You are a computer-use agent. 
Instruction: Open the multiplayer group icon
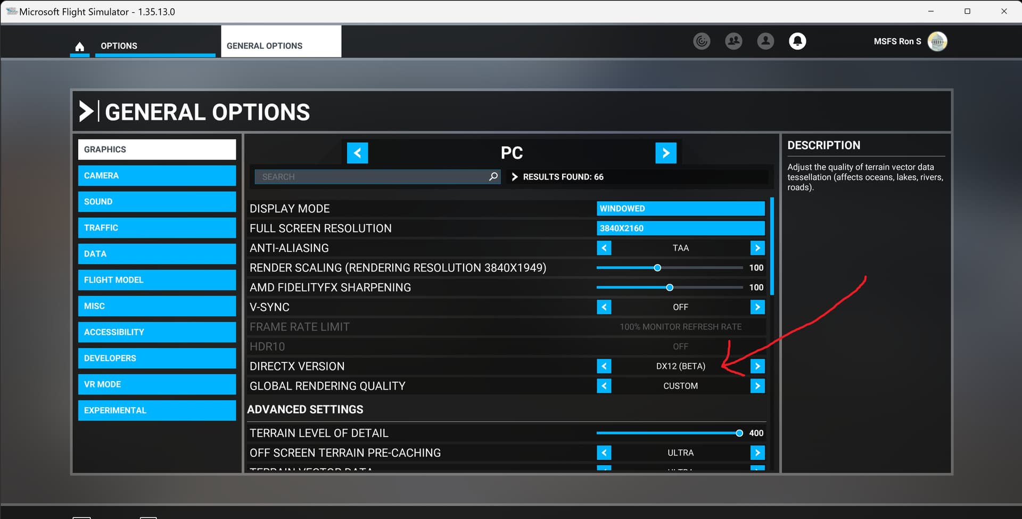click(733, 41)
